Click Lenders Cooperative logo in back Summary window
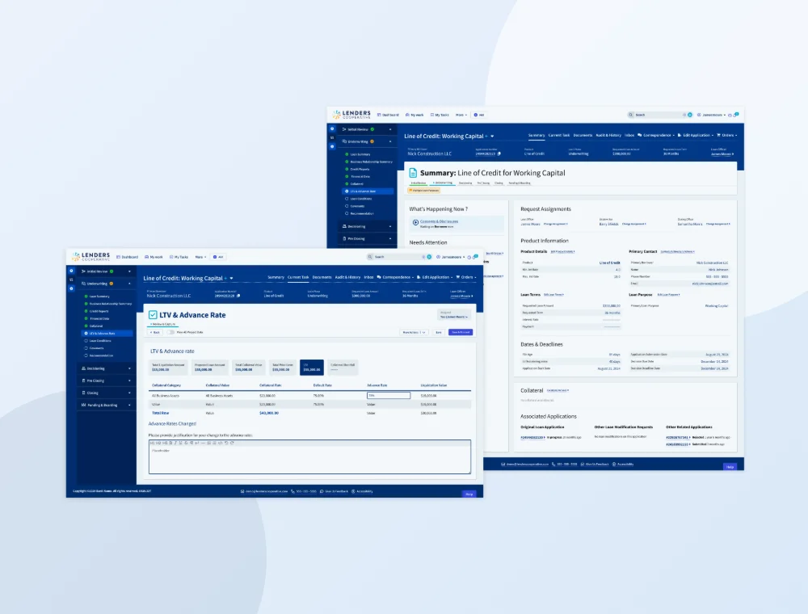Screen dimensions: 808x614 pos(351,115)
